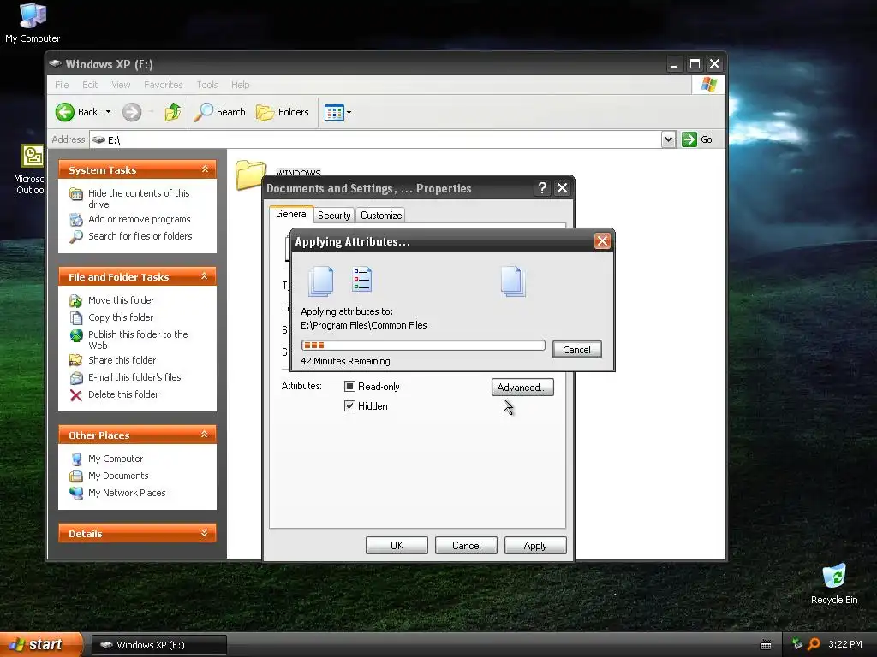Click OK in Properties dialog
Screen dimensions: 877x657
(x=397, y=545)
